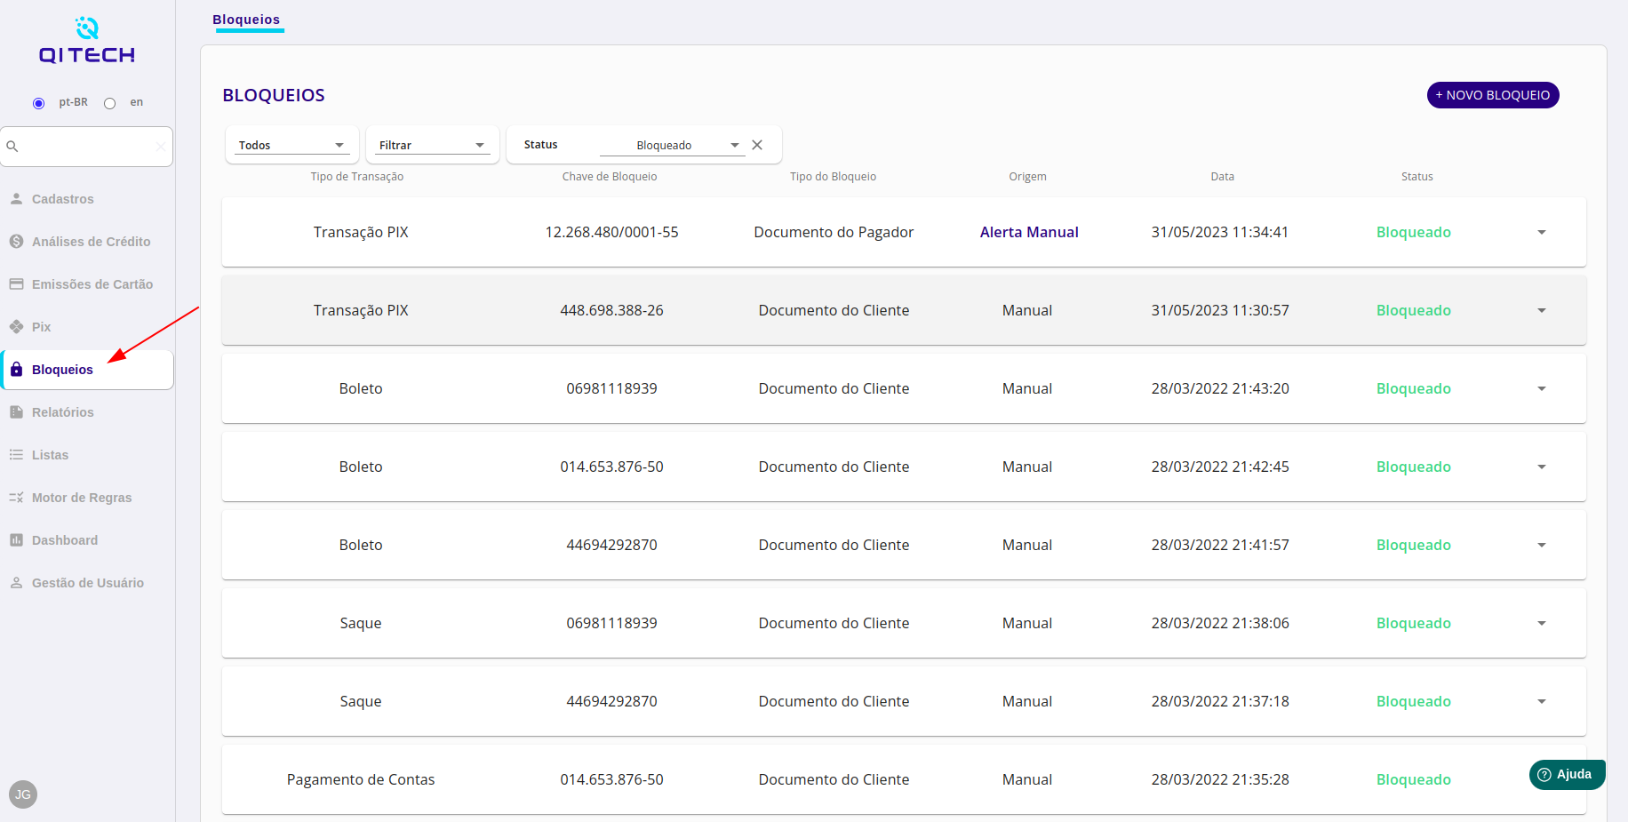The width and height of the screenshot is (1628, 822).
Task: Click the Cadastros person icon
Action: click(16, 199)
